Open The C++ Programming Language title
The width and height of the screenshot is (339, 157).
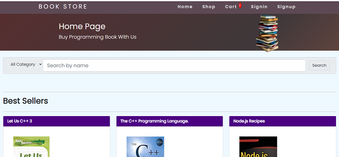[154, 121]
